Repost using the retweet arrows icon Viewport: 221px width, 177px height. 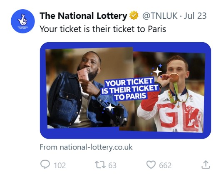[100, 165]
